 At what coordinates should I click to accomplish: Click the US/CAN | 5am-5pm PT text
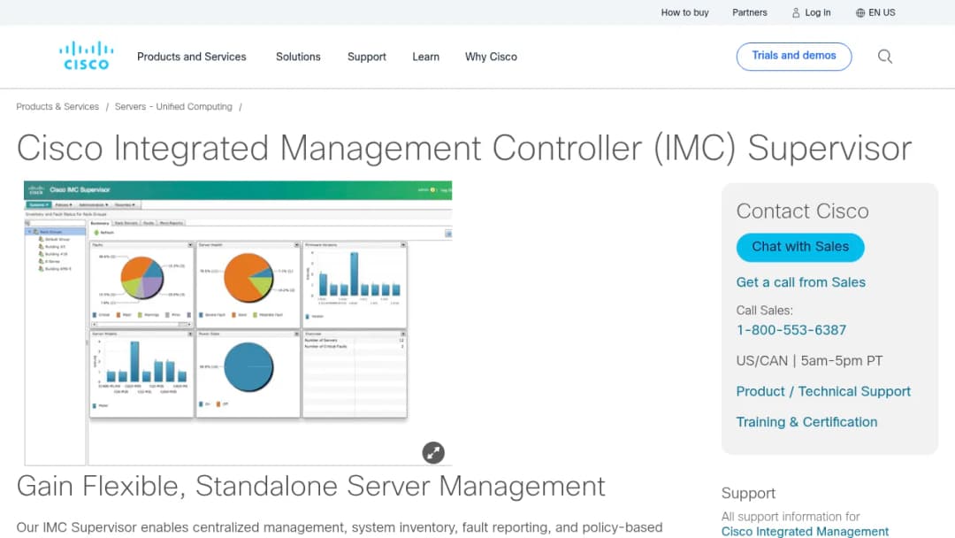[x=809, y=361]
